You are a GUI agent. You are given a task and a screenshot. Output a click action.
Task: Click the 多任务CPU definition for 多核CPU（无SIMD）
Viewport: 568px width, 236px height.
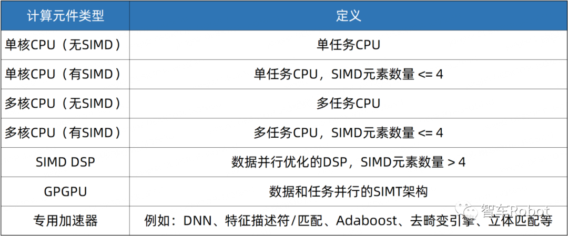click(x=348, y=104)
